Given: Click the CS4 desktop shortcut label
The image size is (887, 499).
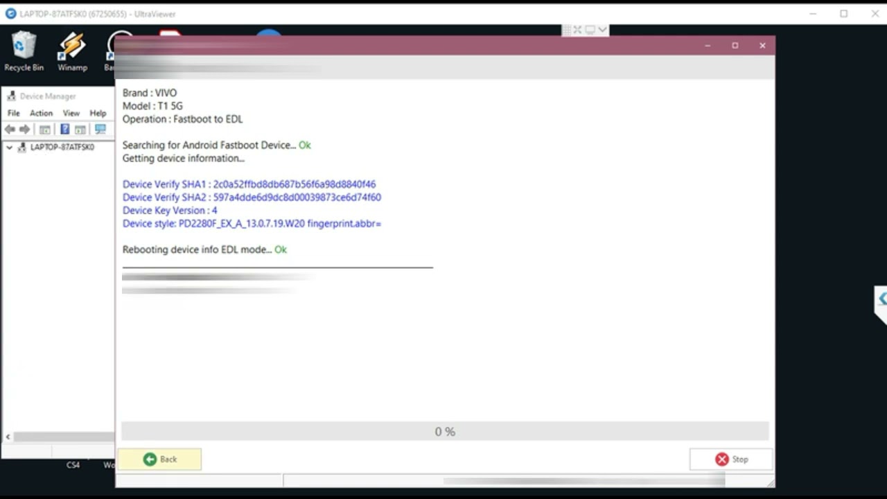Looking at the screenshot, I should tap(73, 465).
